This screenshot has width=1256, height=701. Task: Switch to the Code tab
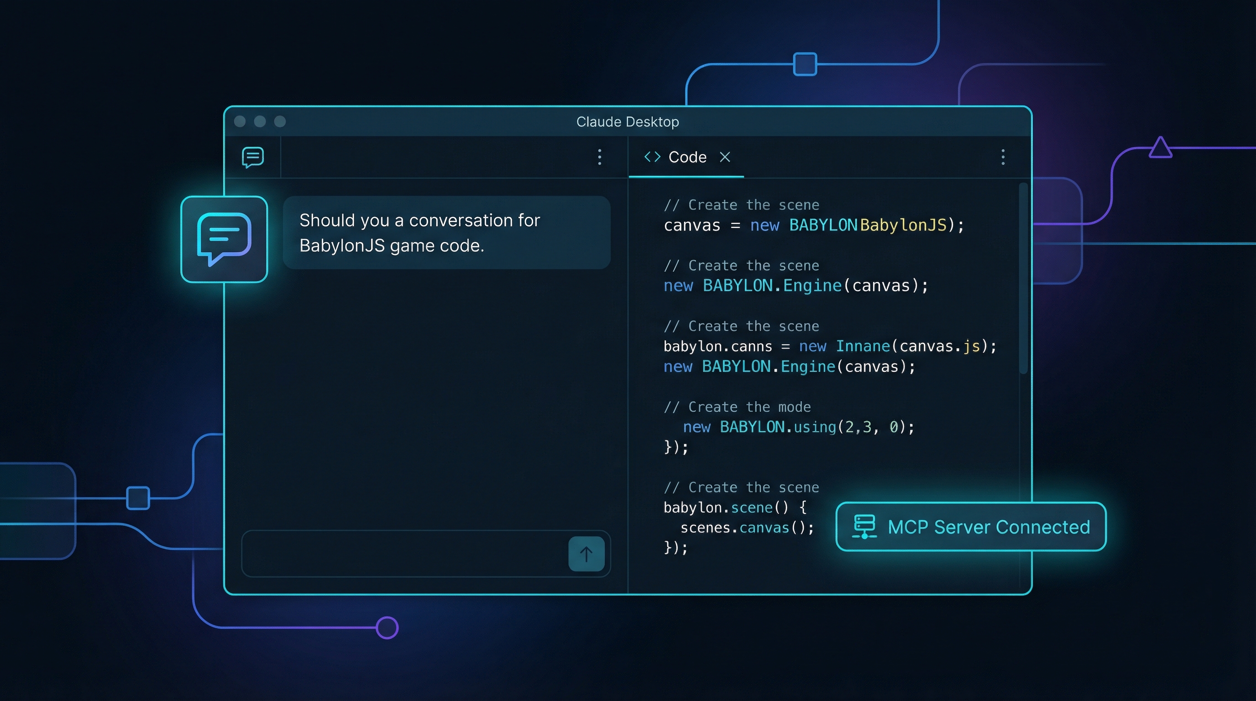point(687,157)
